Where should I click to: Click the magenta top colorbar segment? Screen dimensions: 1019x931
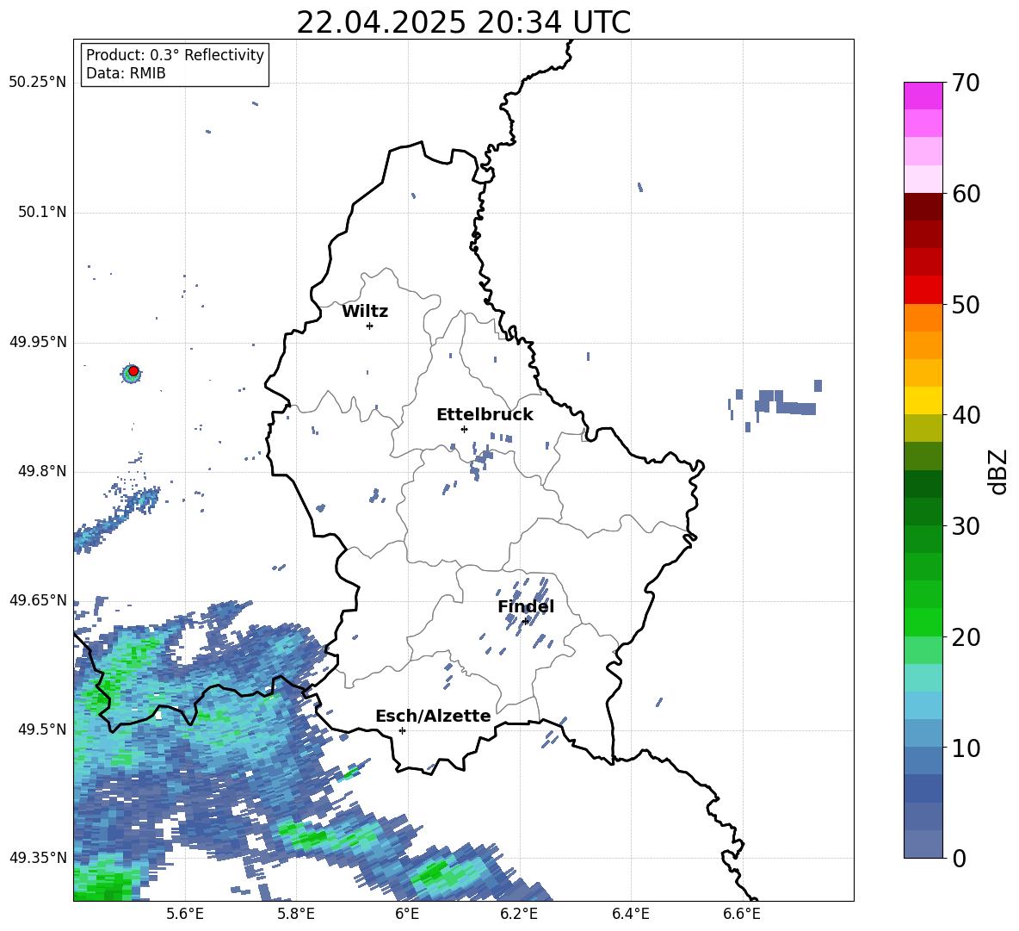923,96
